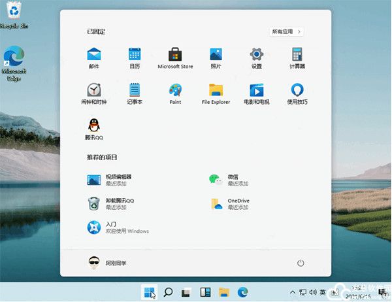Open 设置 (Settings) gear icon
The height and width of the screenshot is (302, 392).
(256, 55)
